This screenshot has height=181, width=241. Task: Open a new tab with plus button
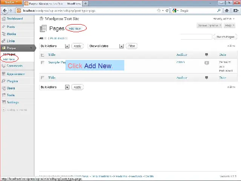[x=85, y=3]
